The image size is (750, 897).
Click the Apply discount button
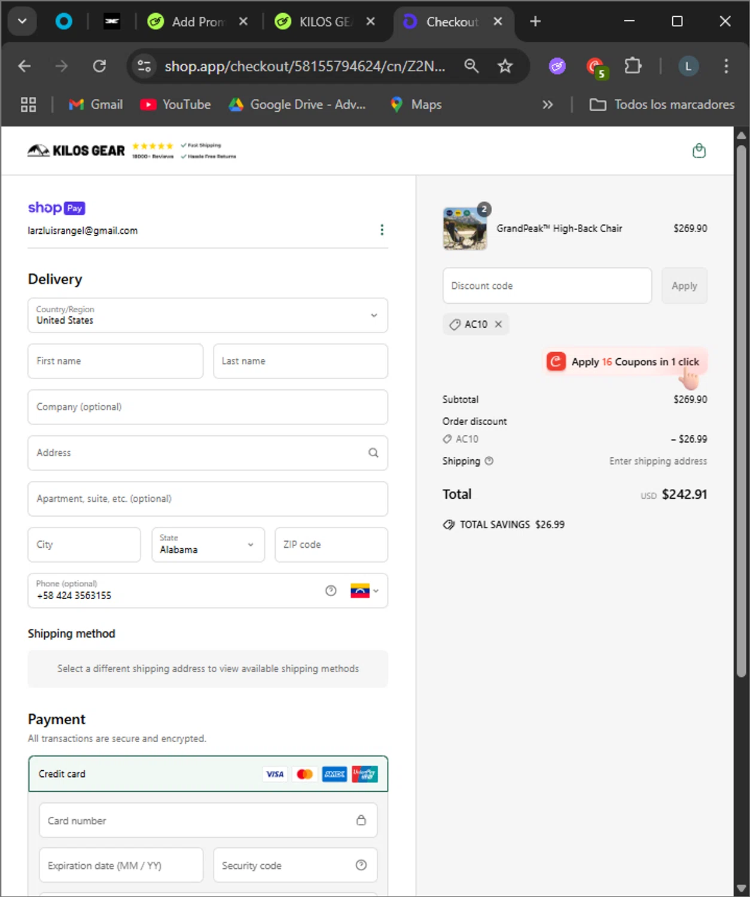684,286
